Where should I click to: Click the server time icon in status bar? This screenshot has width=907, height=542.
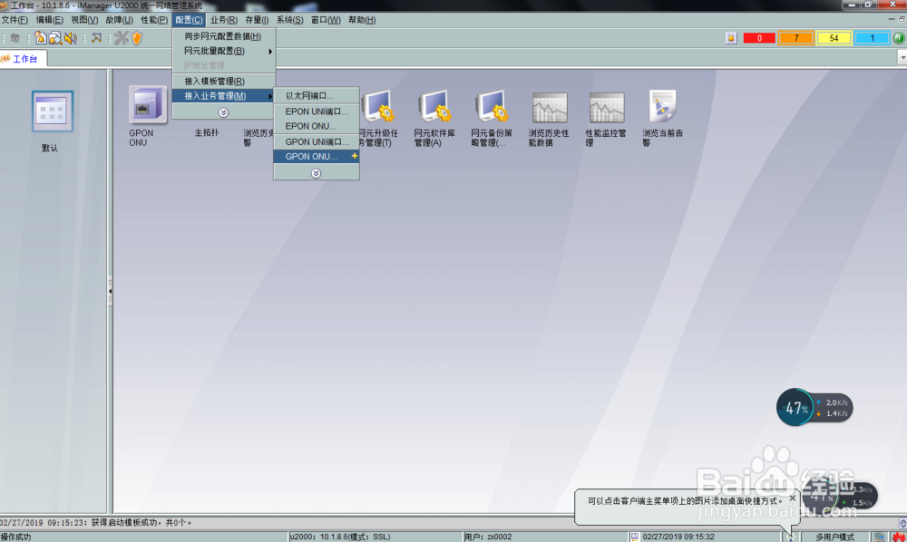635,537
